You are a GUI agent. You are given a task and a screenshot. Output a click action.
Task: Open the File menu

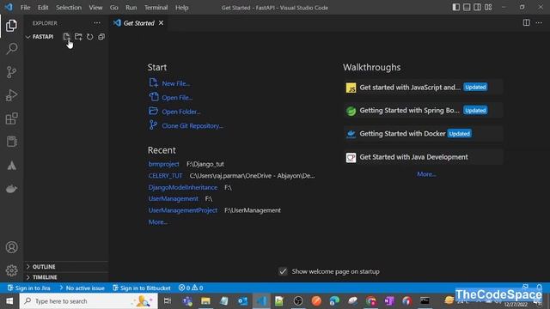(x=25, y=8)
